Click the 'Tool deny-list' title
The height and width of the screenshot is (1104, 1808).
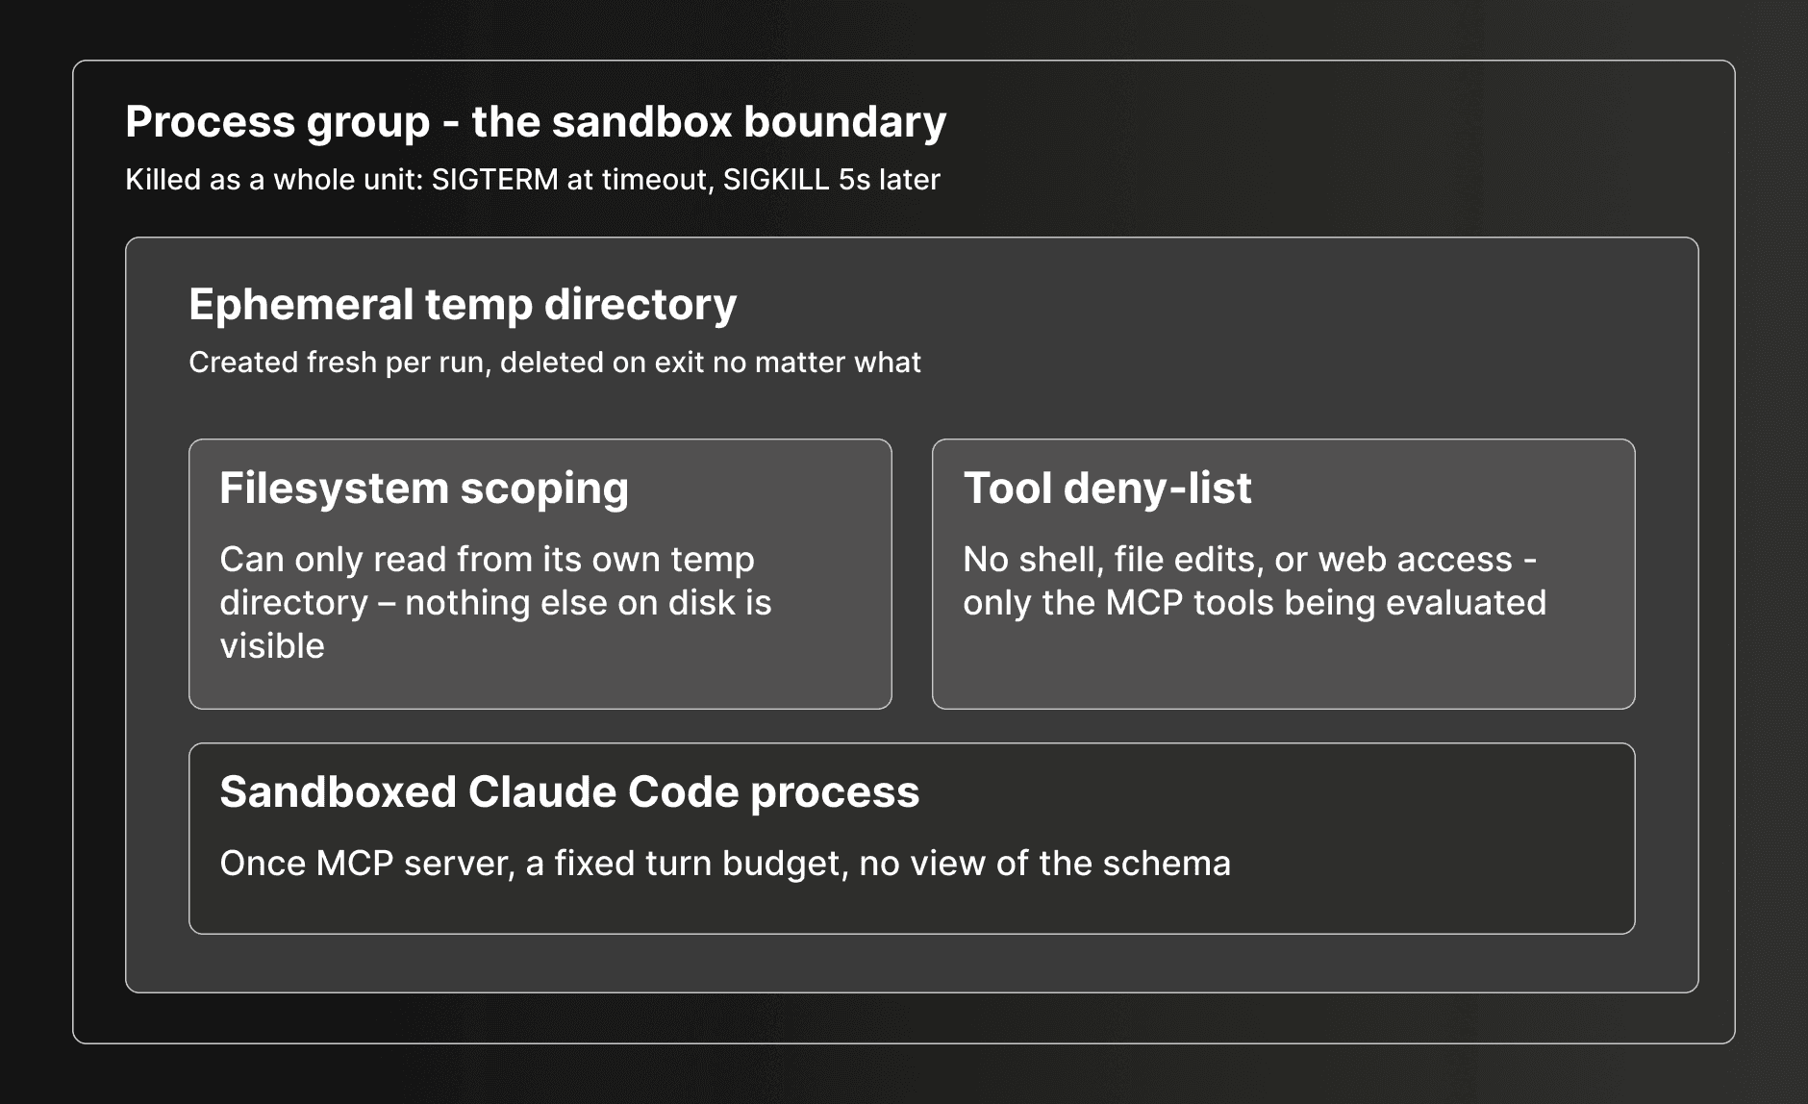[x=1108, y=488]
